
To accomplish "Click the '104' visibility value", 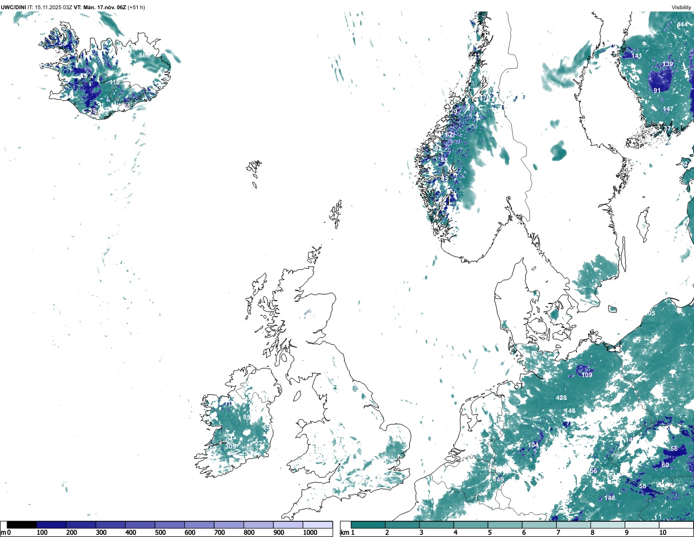I will point(534,445).
